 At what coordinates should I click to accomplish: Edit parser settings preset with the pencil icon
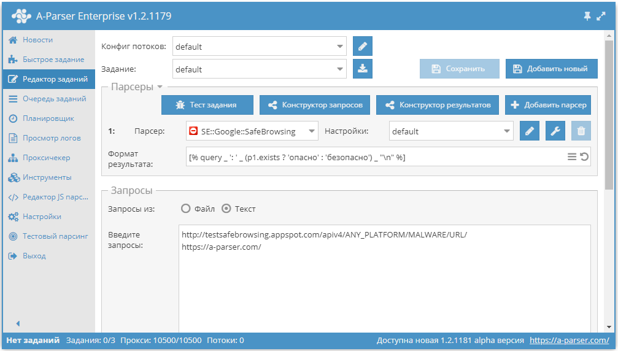(x=530, y=131)
